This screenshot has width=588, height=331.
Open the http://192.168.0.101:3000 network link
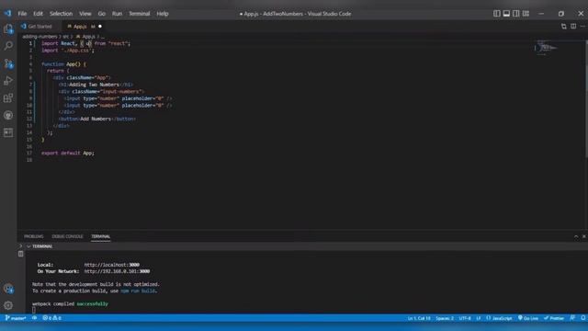(x=117, y=271)
